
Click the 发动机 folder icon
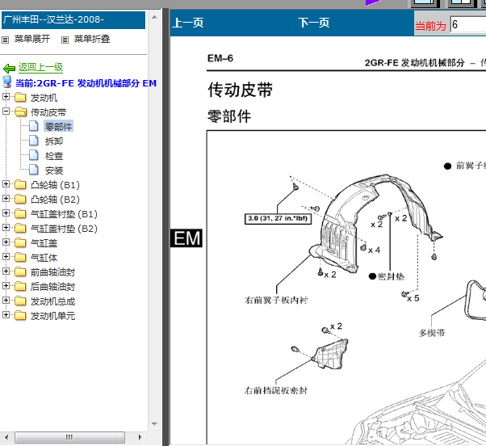click(20, 98)
